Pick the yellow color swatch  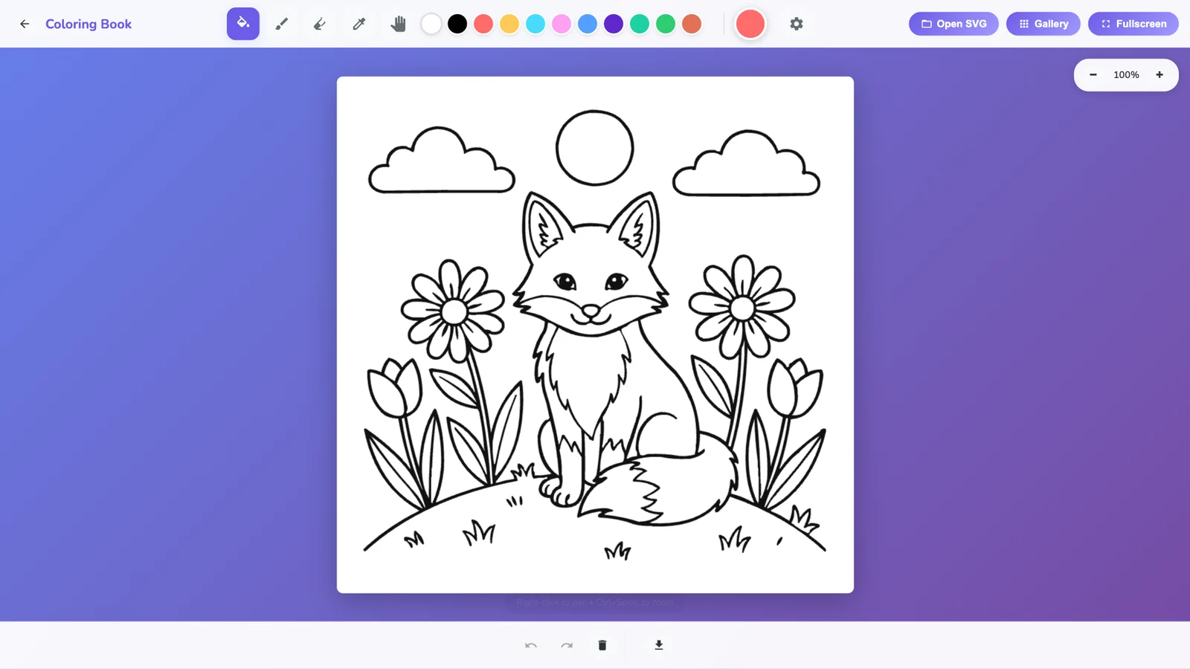[509, 24]
